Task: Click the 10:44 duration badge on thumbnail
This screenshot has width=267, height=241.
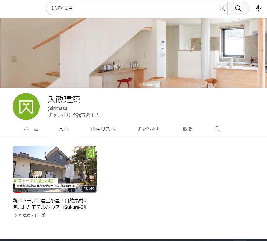Action: click(89, 188)
